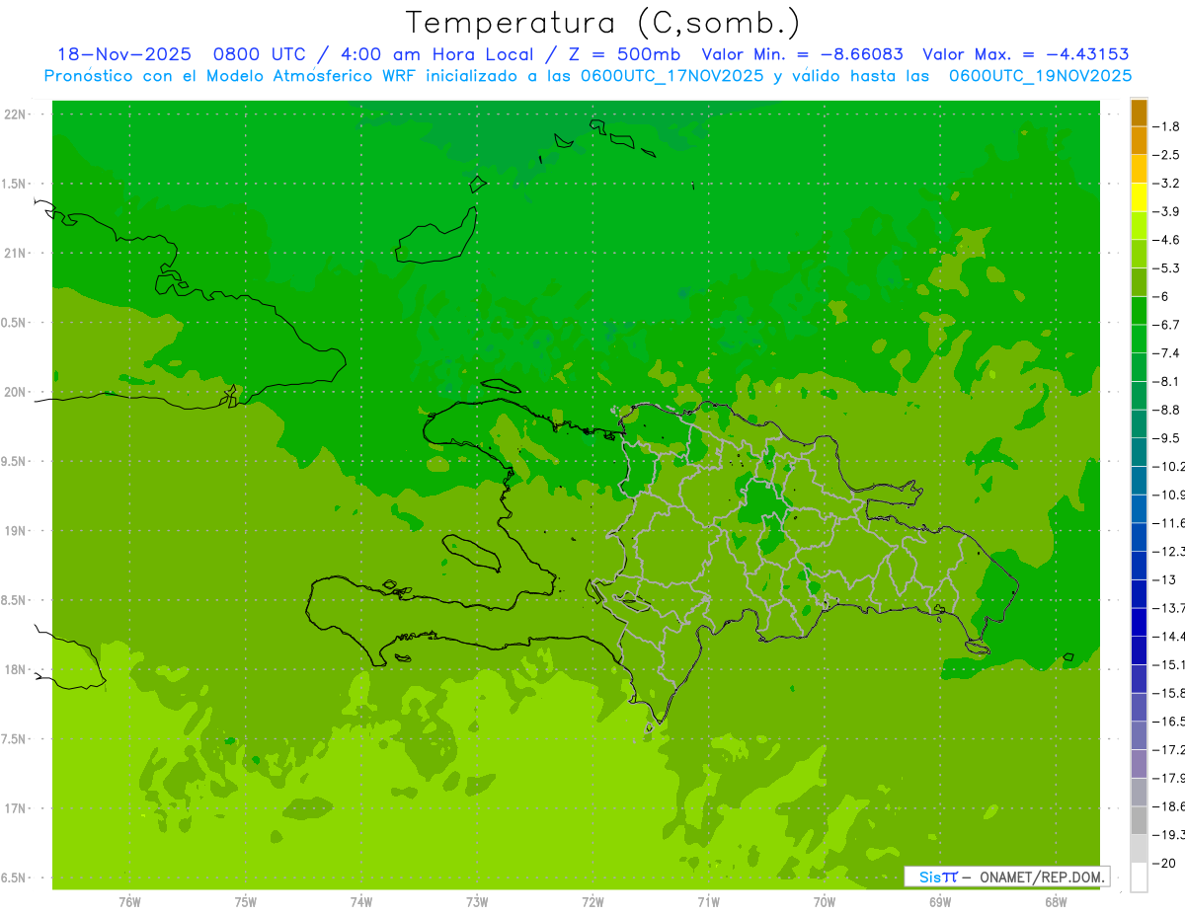Click the "-15.8" colorbar value
The image size is (1185, 915).
click(x=1169, y=693)
